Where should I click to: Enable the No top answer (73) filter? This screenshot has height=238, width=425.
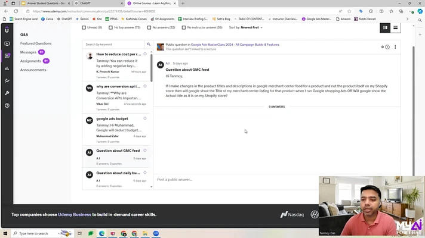[110, 27]
